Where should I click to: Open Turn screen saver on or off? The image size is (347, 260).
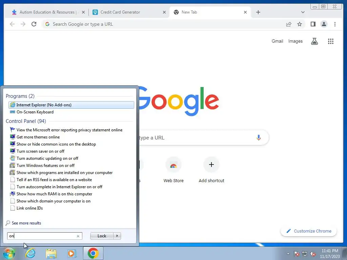coord(71,151)
